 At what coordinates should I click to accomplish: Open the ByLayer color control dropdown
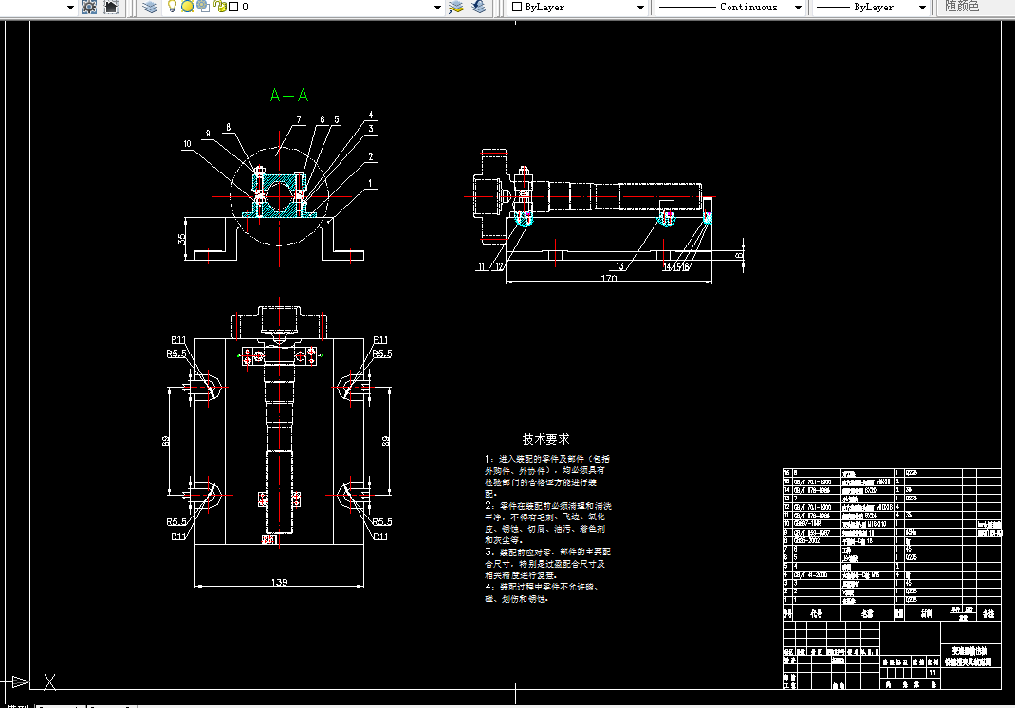click(640, 8)
